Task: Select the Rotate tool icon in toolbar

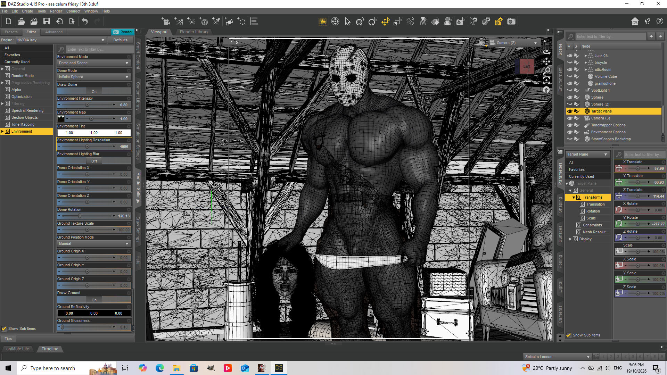Action: point(373,22)
